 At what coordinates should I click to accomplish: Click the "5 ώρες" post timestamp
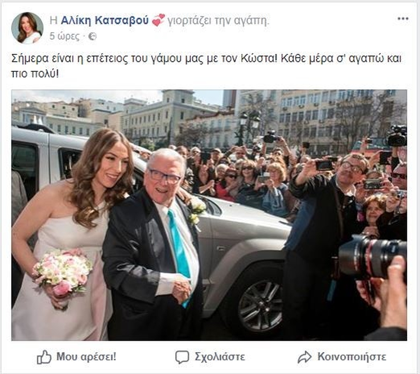point(64,36)
